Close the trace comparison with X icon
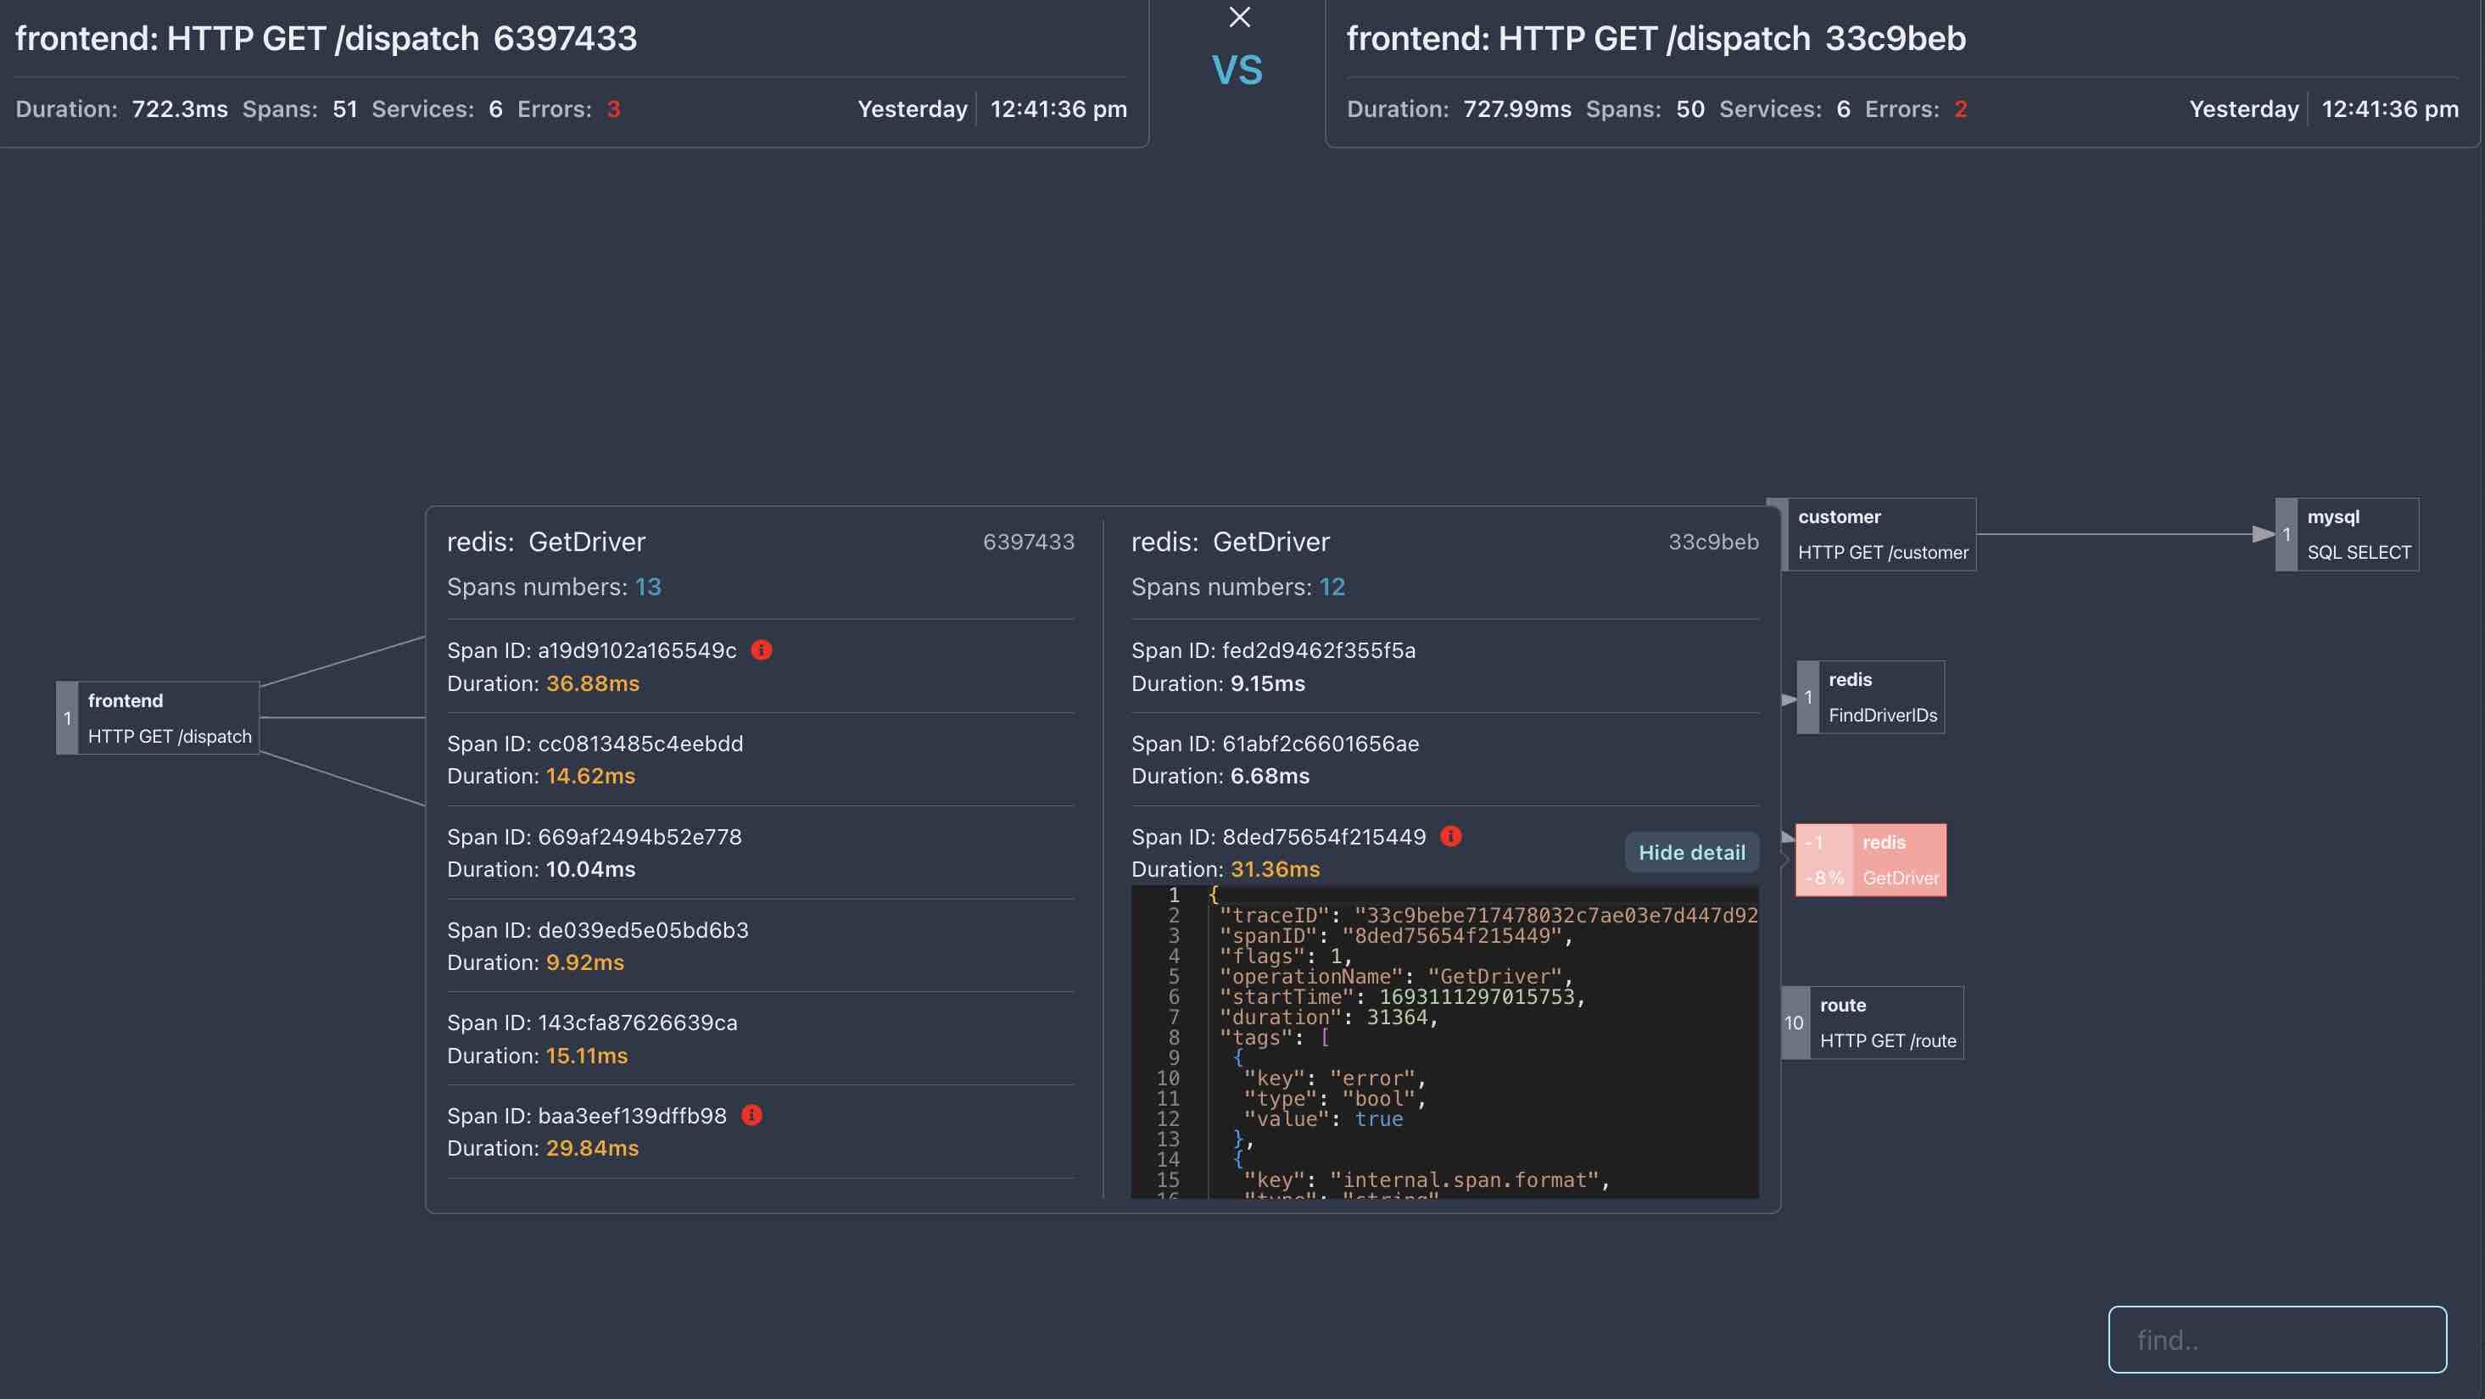The image size is (2485, 1399). coord(1240,16)
